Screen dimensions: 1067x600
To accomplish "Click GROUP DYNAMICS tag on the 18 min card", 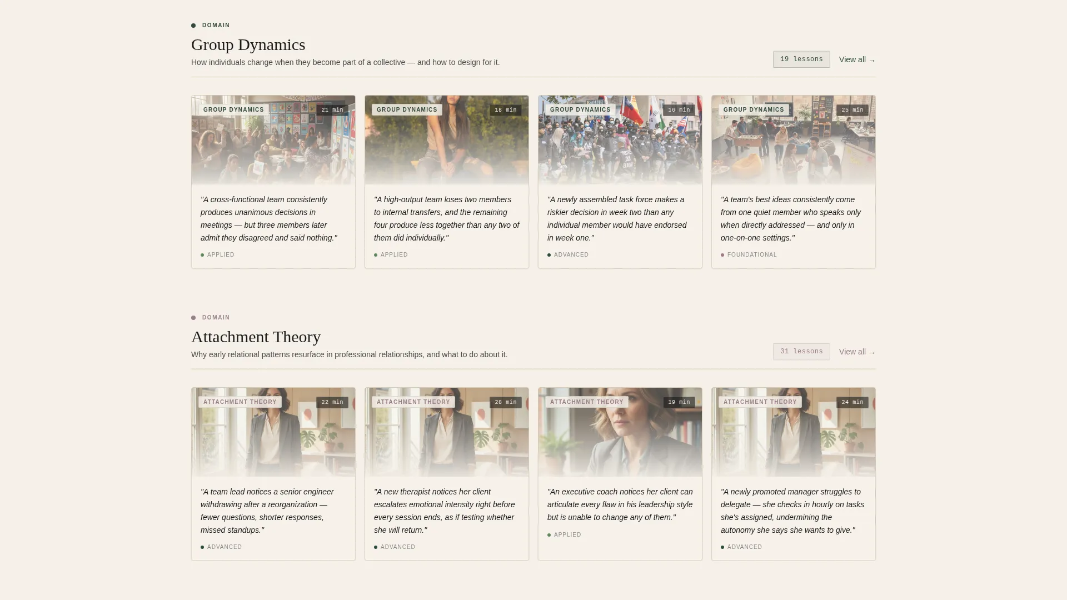I will 407,110.
